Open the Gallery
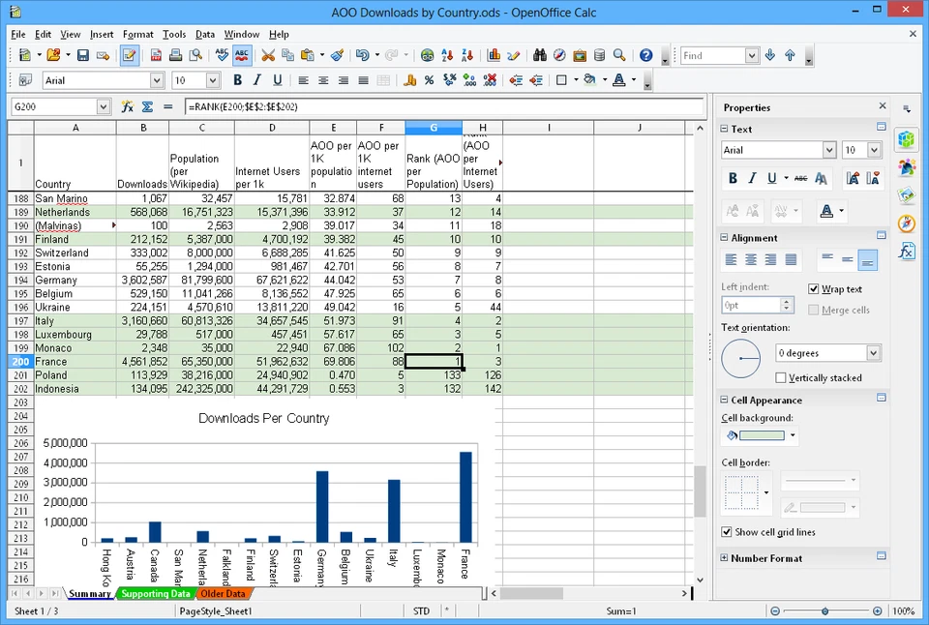The width and height of the screenshot is (929, 625). pyautogui.click(x=579, y=55)
